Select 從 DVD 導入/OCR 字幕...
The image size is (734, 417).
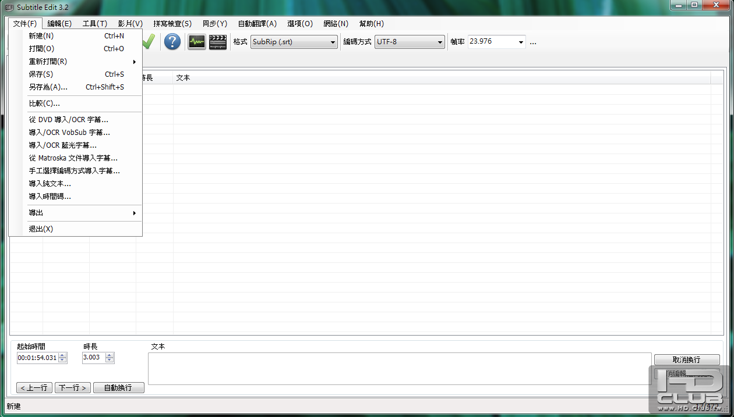click(x=76, y=120)
